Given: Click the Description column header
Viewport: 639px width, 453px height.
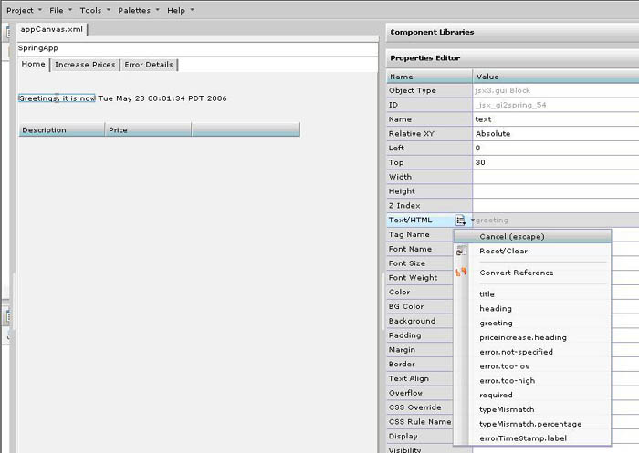Looking at the screenshot, I should click(60, 130).
